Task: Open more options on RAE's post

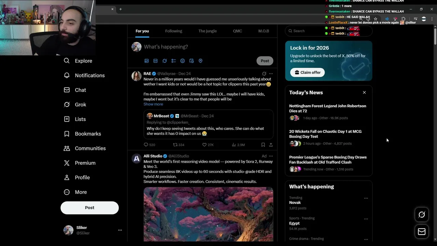Action: pos(271,73)
